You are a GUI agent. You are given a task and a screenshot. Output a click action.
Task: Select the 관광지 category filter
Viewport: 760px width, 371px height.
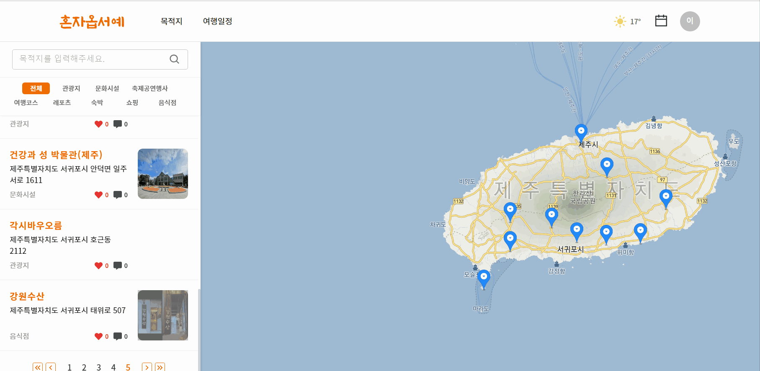point(71,88)
